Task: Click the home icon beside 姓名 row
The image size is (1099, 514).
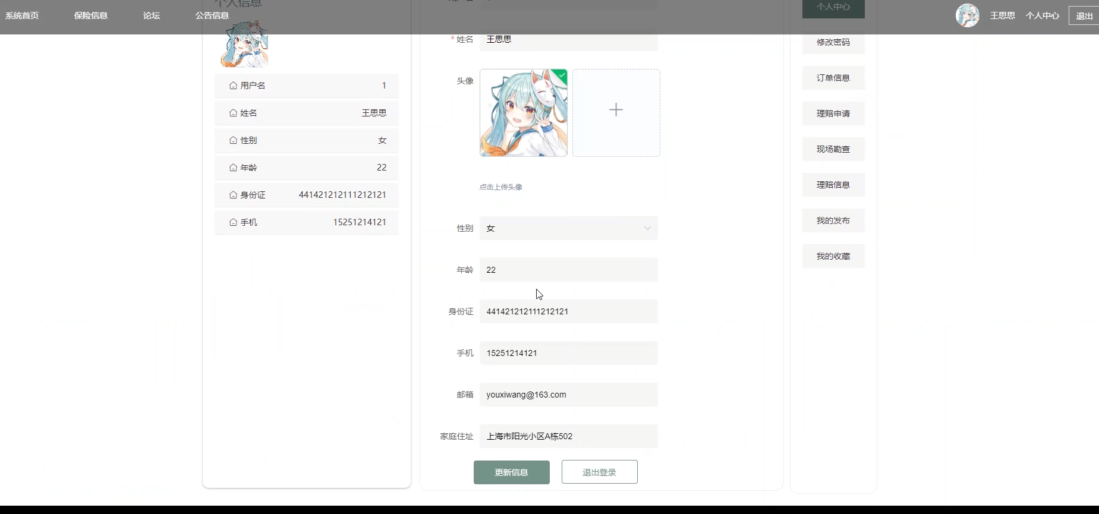Action: [x=233, y=113]
